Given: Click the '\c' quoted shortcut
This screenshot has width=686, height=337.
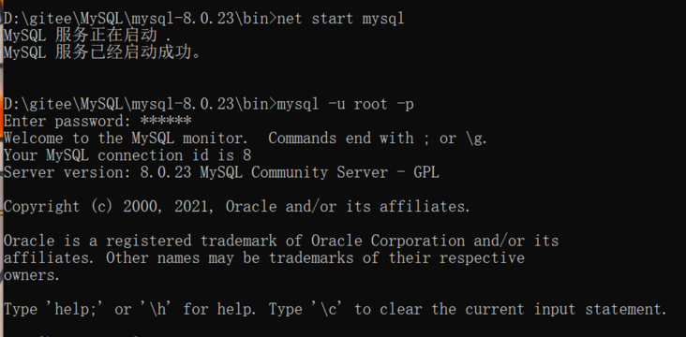Looking at the screenshot, I should (x=326, y=309).
